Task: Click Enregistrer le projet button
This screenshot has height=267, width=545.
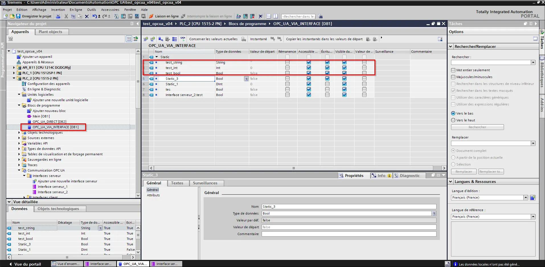Action: tap(34, 16)
